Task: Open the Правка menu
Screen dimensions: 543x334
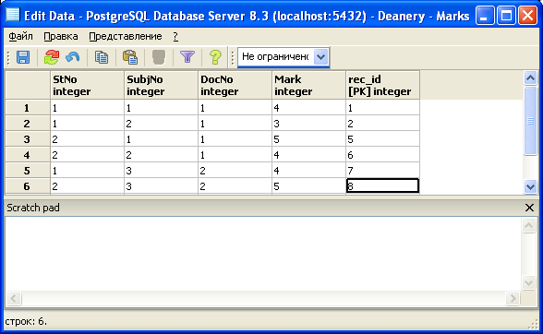Action: [61, 36]
